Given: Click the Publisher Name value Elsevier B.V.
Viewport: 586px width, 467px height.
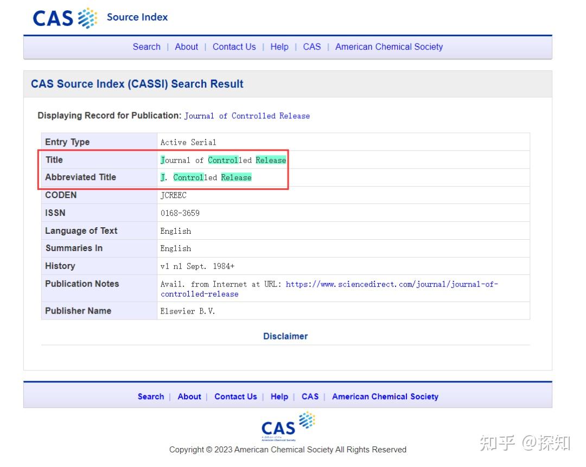Looking at the screenshot, I should (x=188, y=311).
